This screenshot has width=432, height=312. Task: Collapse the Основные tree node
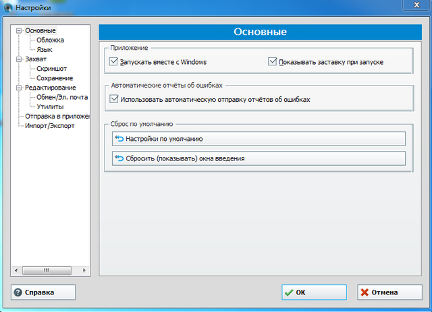19,30
